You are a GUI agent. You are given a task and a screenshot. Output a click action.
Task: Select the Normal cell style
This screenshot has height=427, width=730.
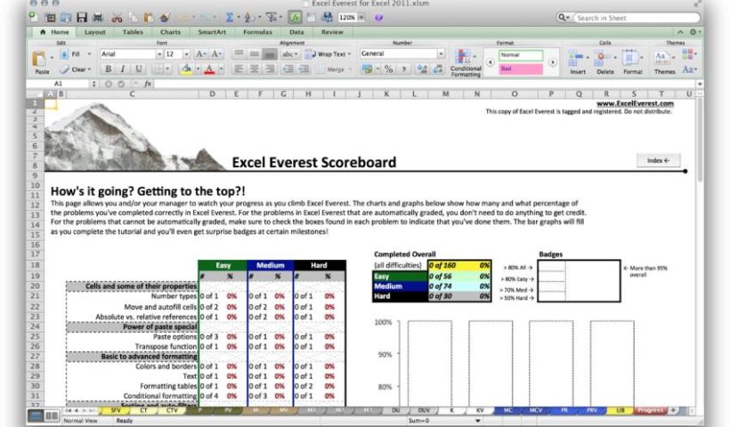pyautogui.click(x=521, y=55)
